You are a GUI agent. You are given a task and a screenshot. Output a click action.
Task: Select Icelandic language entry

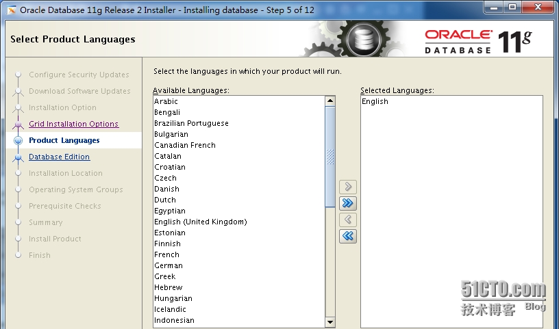click(x=239, y=309)
